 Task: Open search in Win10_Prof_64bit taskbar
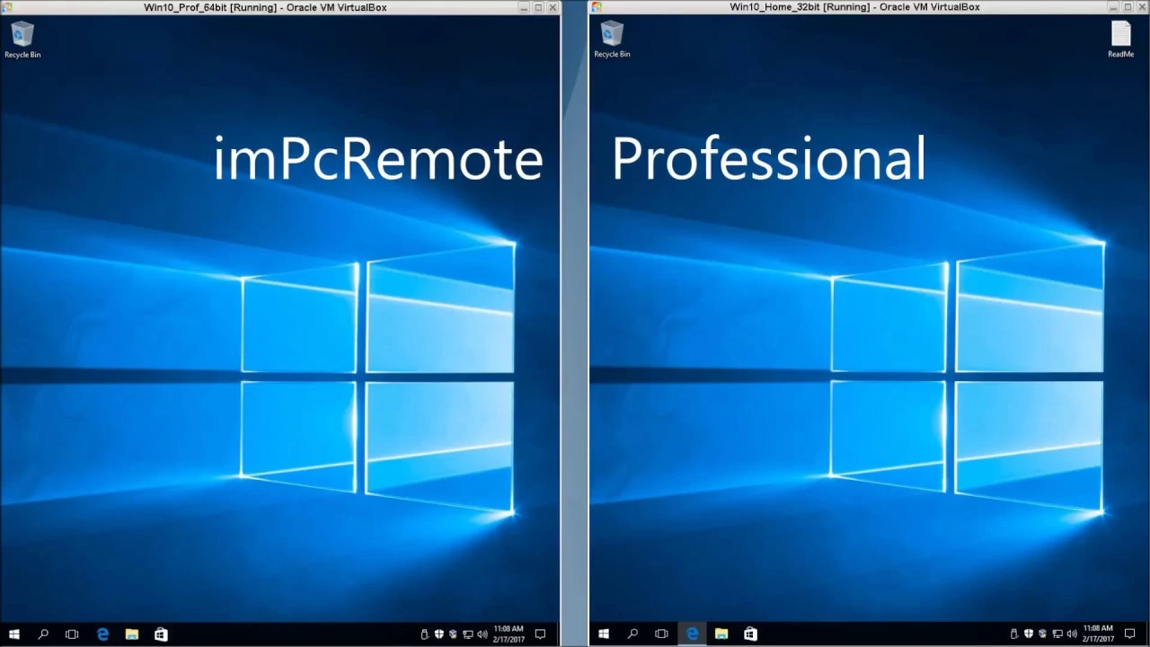(43, 634)
